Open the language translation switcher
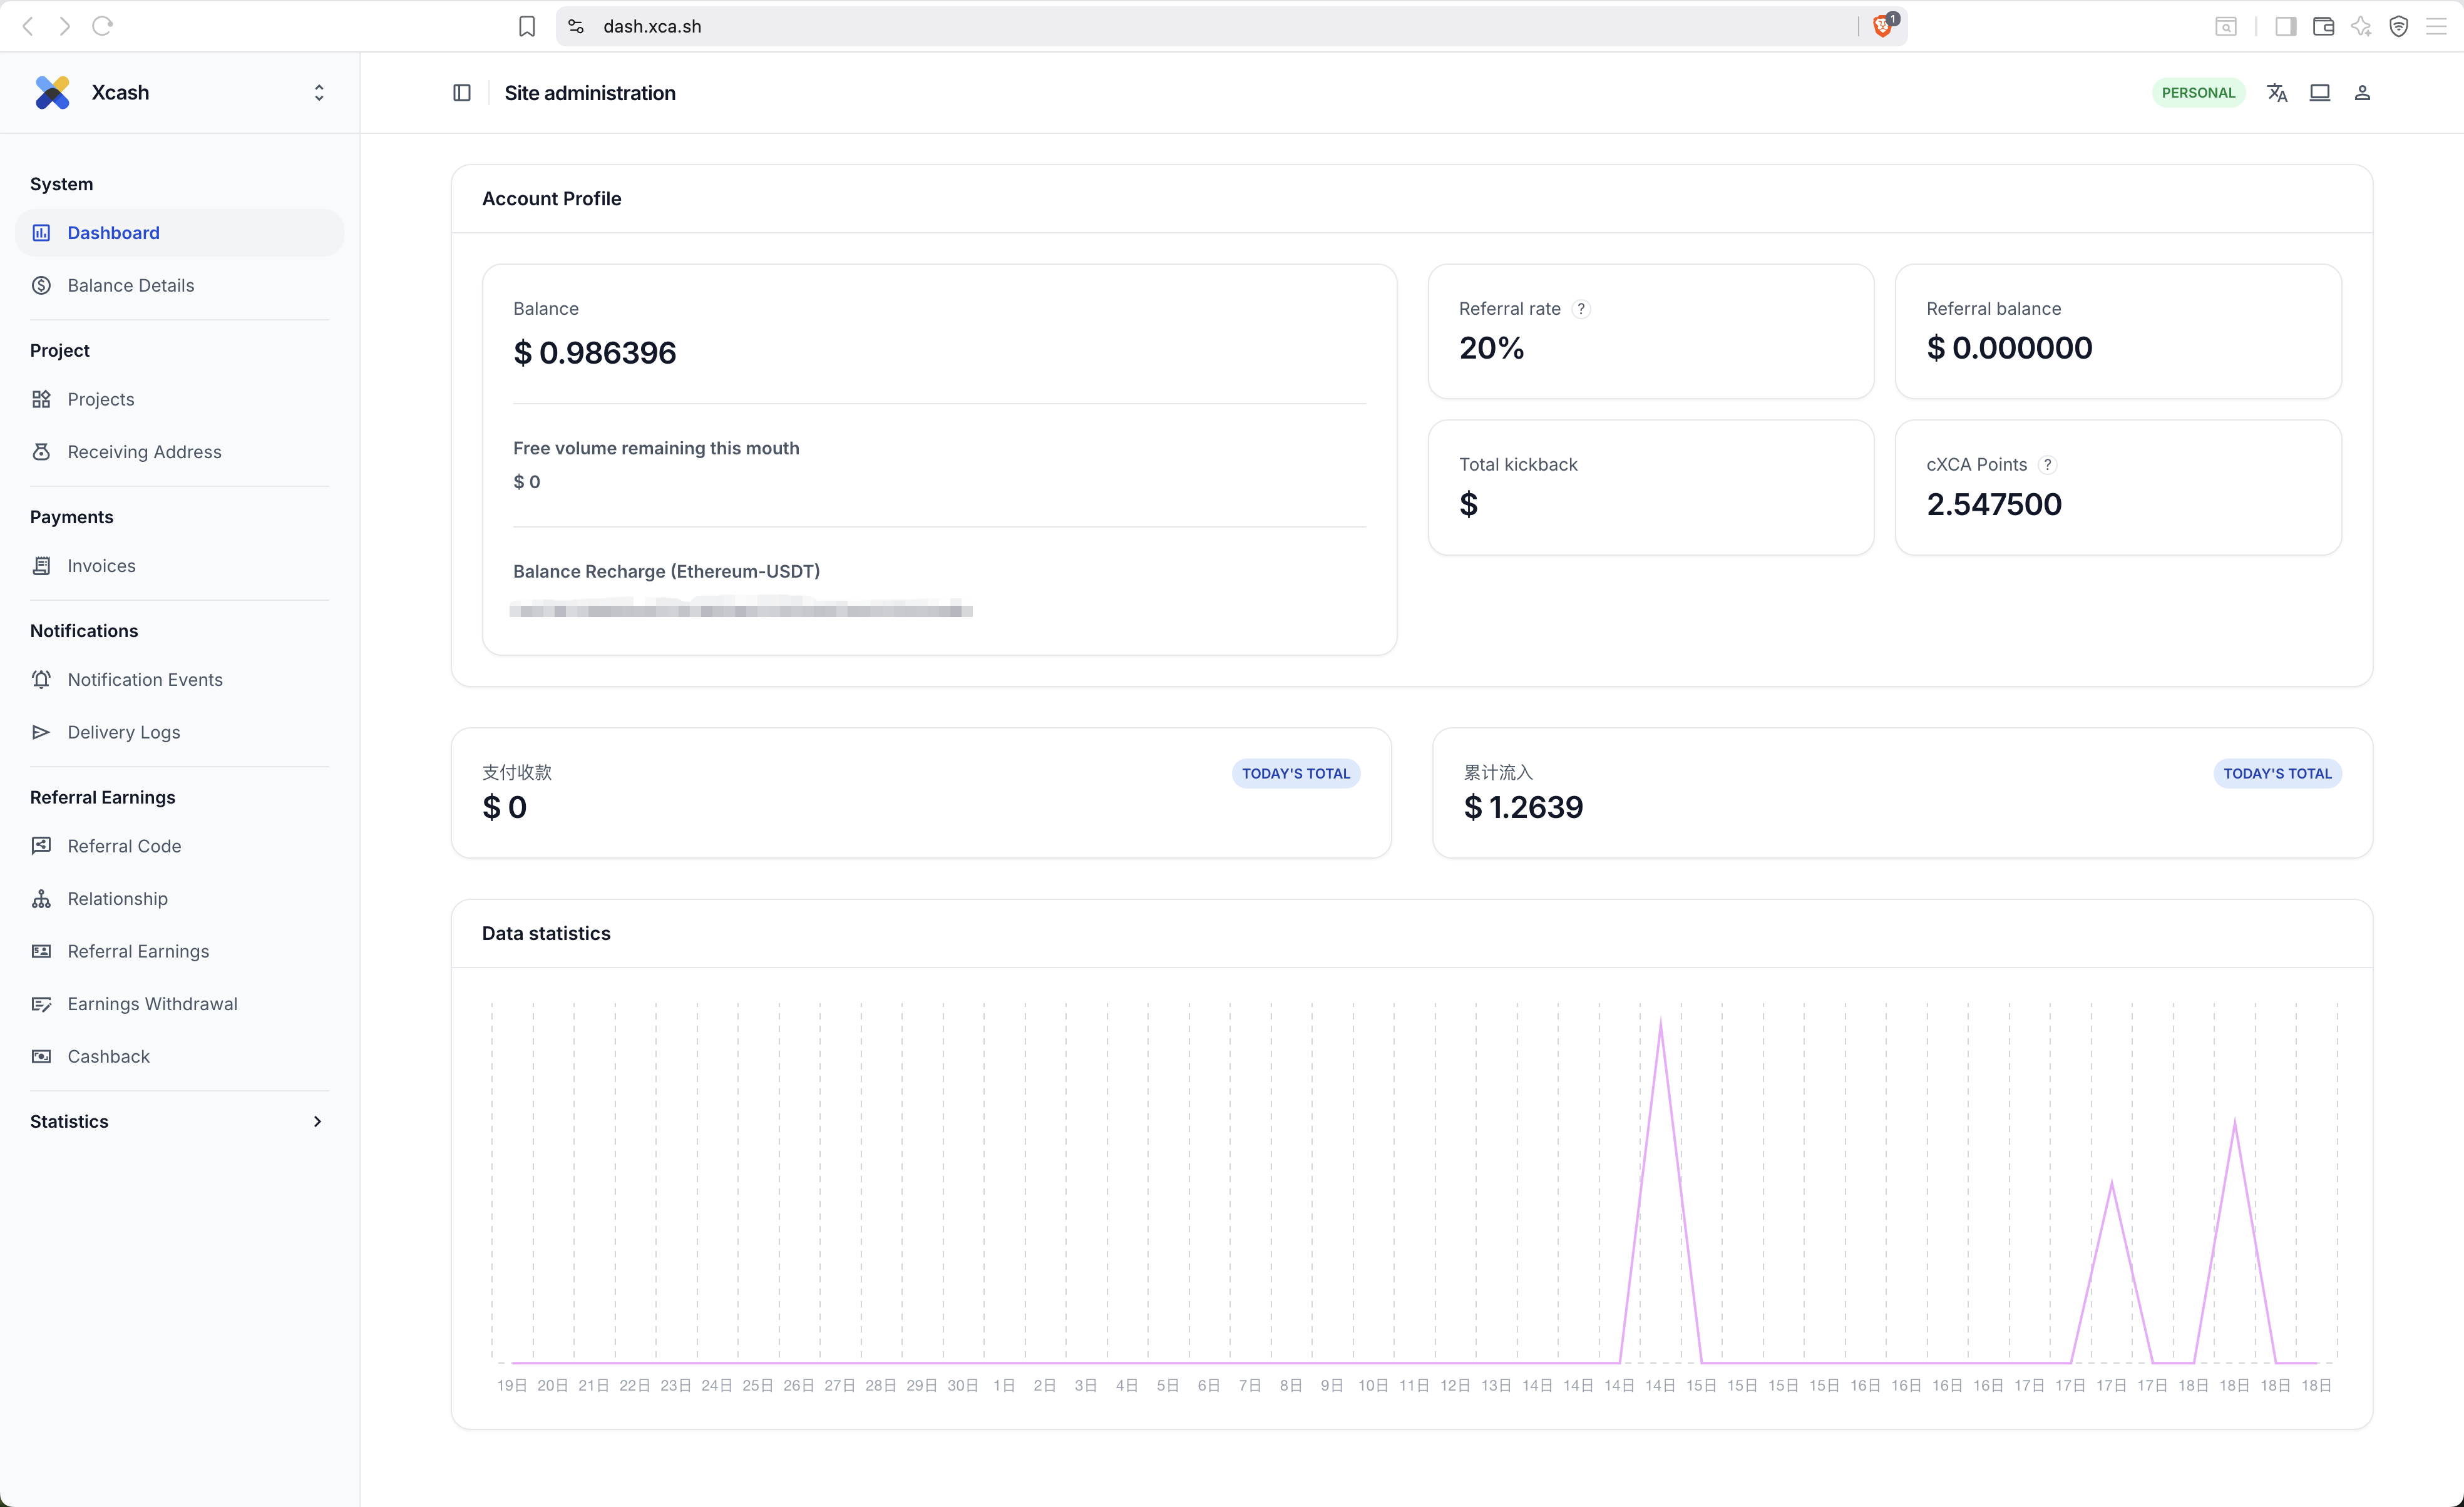Image resolution: width=2464 pixels, height=1507 pixels. [x=2277, y=93]
